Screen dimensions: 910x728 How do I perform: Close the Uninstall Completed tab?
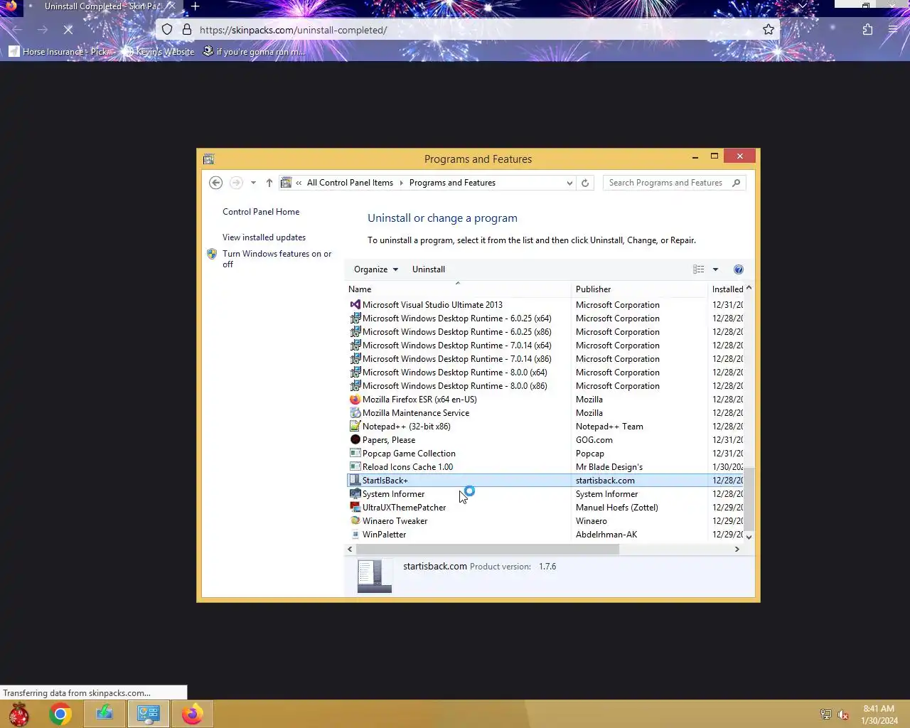(171, 6)
